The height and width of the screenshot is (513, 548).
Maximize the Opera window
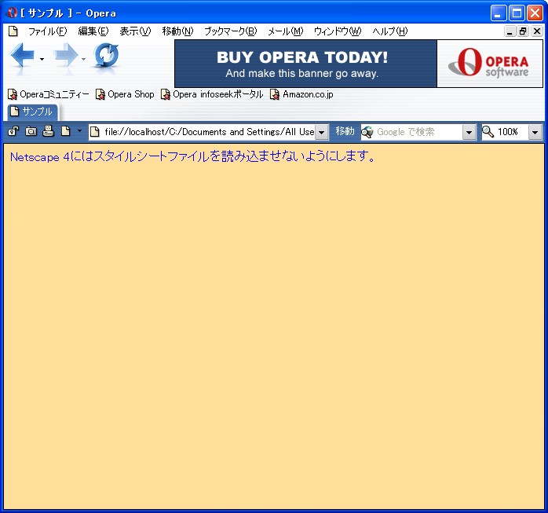517,13
